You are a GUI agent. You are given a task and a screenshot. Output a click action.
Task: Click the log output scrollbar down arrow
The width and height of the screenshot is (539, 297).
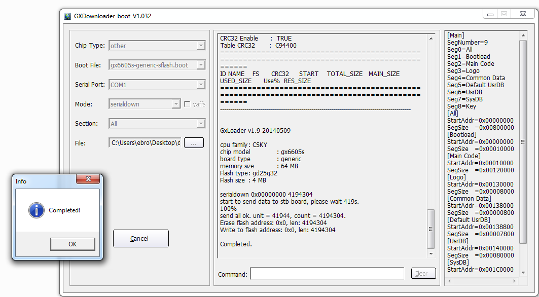coord(432,253)
